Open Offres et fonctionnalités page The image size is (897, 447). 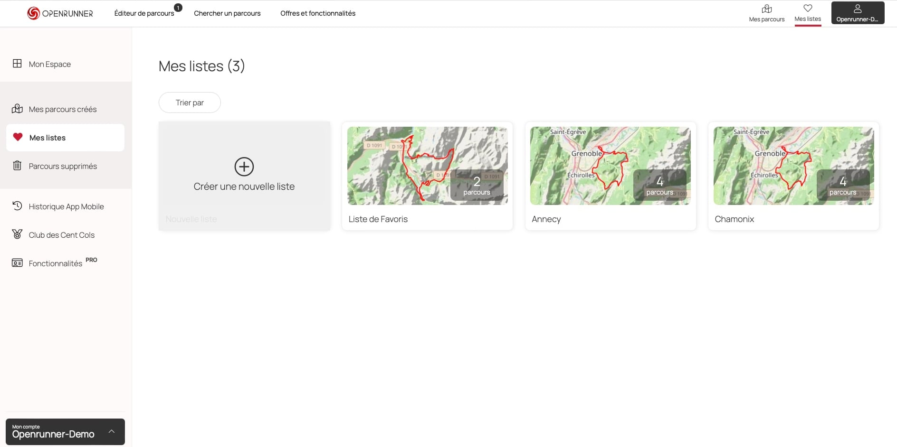click(x=317, y=13)
